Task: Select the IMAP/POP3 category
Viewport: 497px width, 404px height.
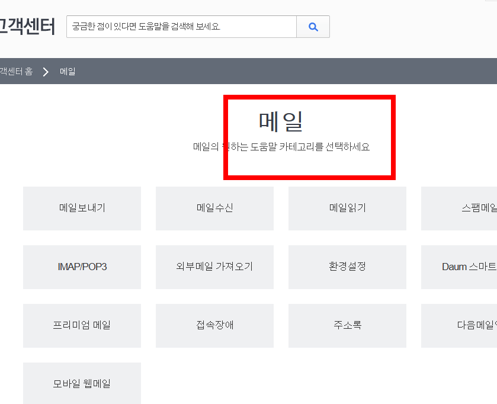Action: point(82,267)
